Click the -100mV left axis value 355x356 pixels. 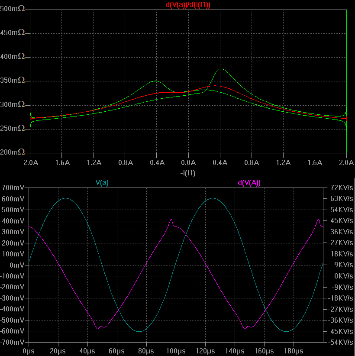(12, 276)
